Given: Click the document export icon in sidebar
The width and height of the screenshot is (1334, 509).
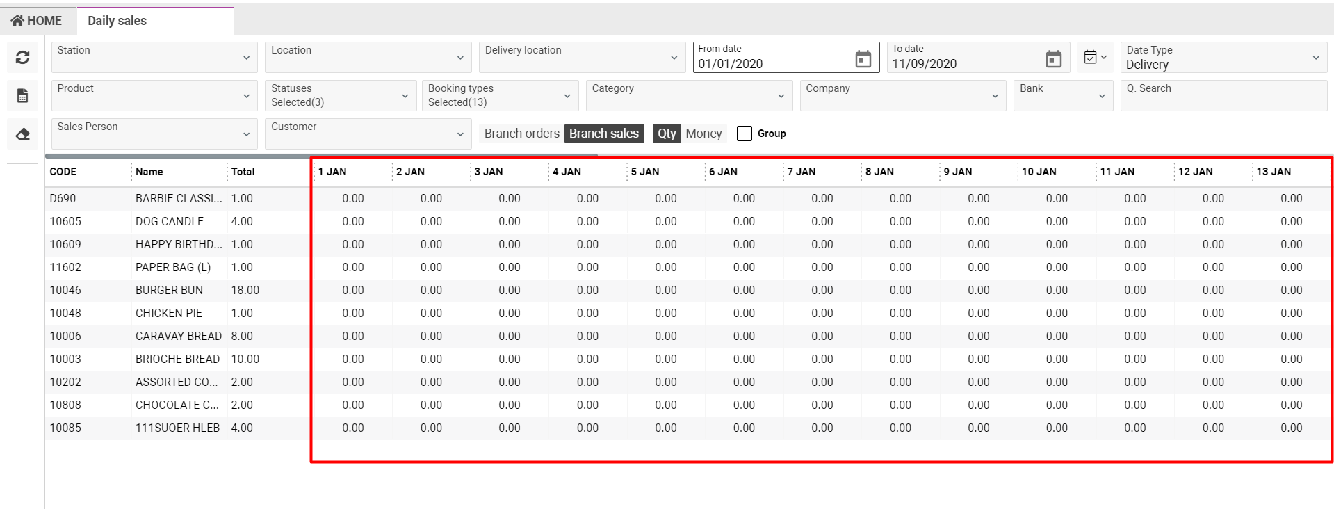Looking at the screenshot, I should pyautogui.click(x=22, y=96).
